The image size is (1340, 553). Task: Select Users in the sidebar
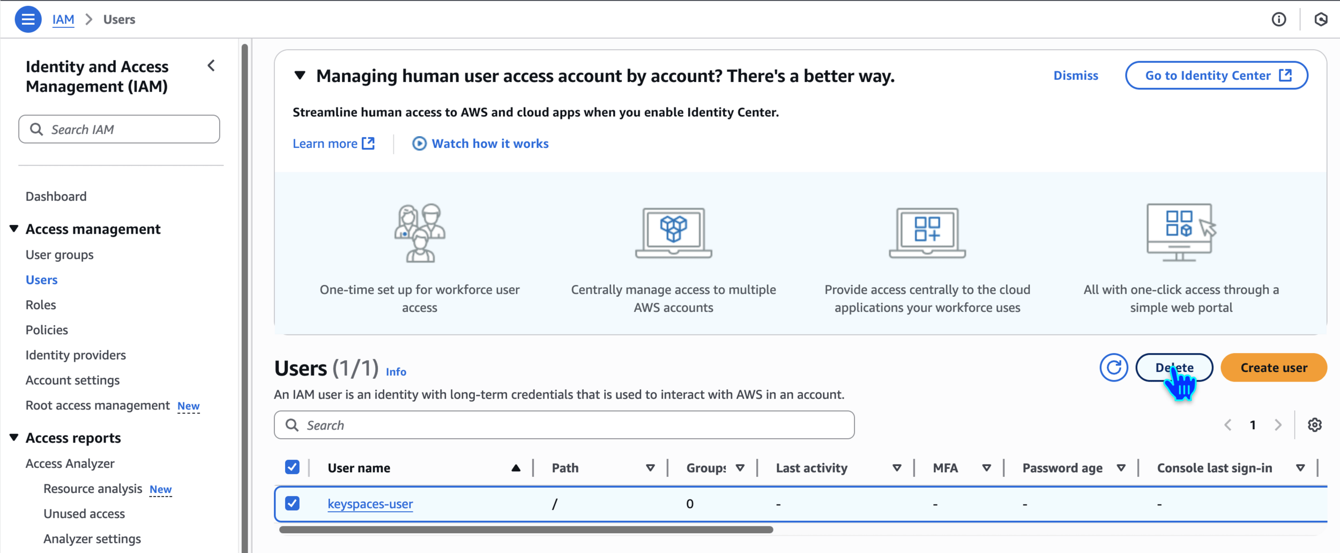[x=42, y=280]
